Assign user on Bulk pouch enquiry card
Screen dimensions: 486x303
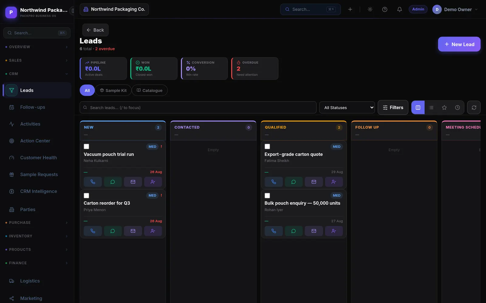(x=334, y=231)
